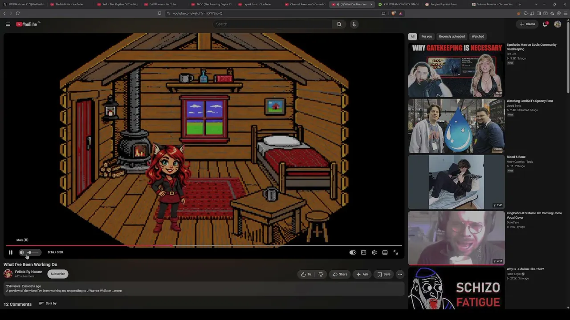Open the Why Gatekeeping Is Necessary thumbnail
Viewport: 570px width, 320px height.
pyautogui.click(x=456, y=70)
